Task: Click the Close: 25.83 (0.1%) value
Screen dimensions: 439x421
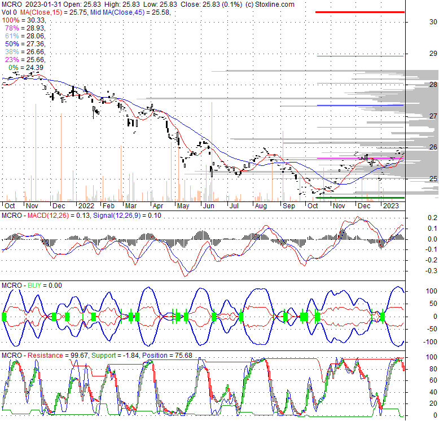Action: click(x=211, y=5)
